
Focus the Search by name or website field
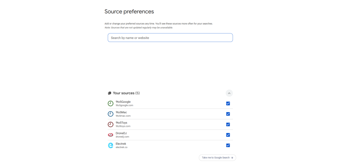[170, 38]
